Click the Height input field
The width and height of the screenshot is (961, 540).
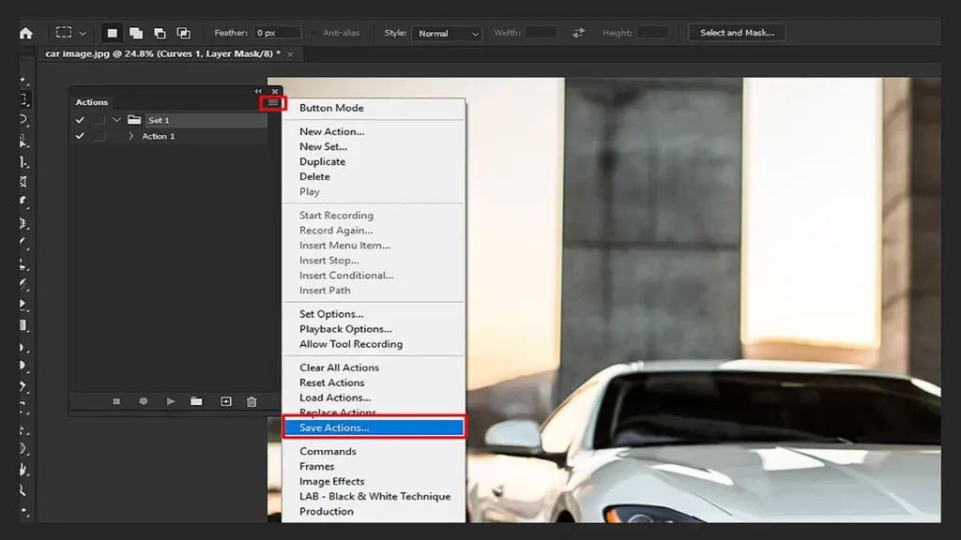point(653,33)
